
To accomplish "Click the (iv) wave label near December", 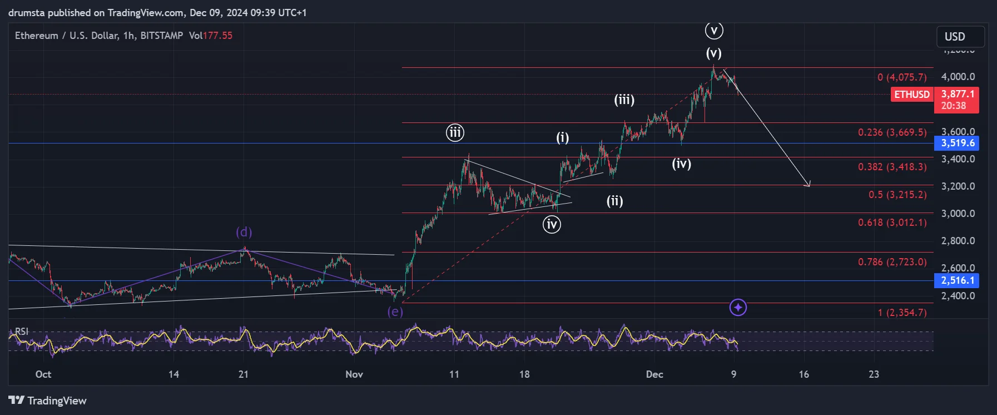I will (x=681, y=164).
